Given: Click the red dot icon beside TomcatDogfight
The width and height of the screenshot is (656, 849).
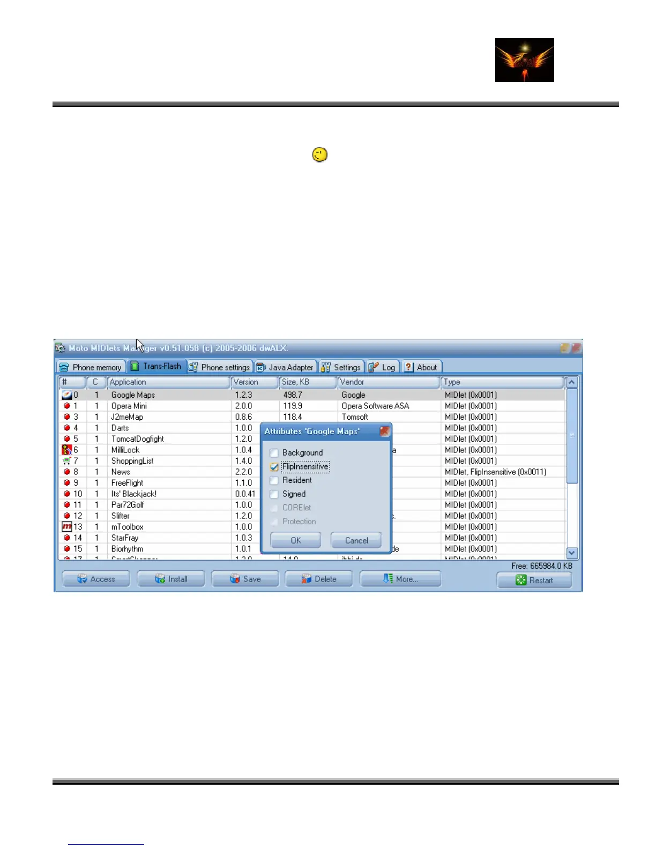Looking at the screenshot, I should coord(67,438).
